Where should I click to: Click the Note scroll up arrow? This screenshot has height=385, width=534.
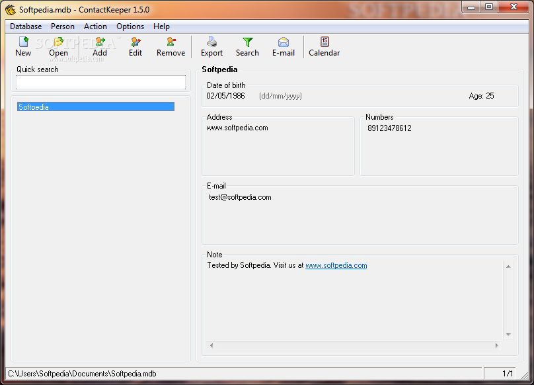click(x=508, y=267)
